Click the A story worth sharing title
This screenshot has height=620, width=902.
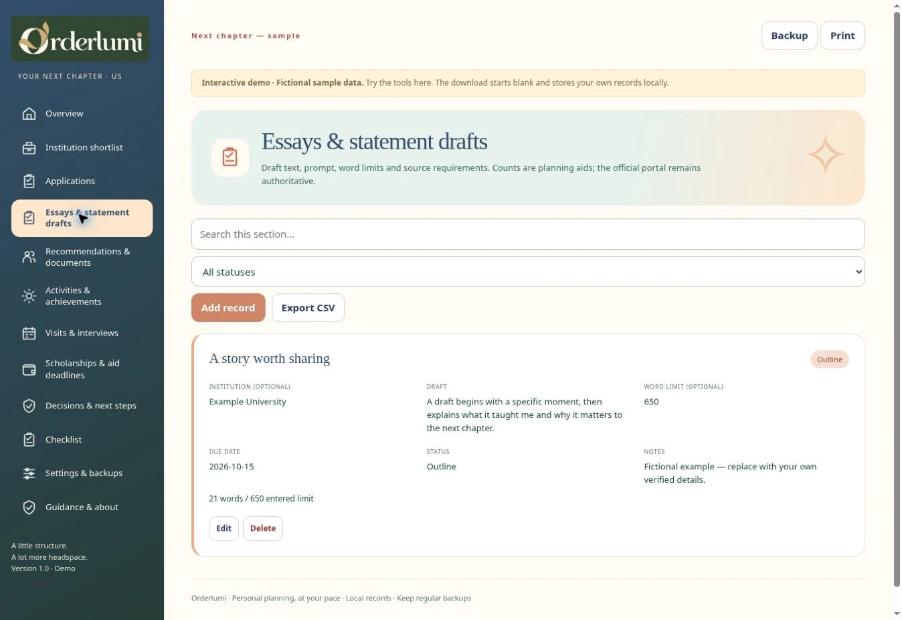(x=270, y=359)
